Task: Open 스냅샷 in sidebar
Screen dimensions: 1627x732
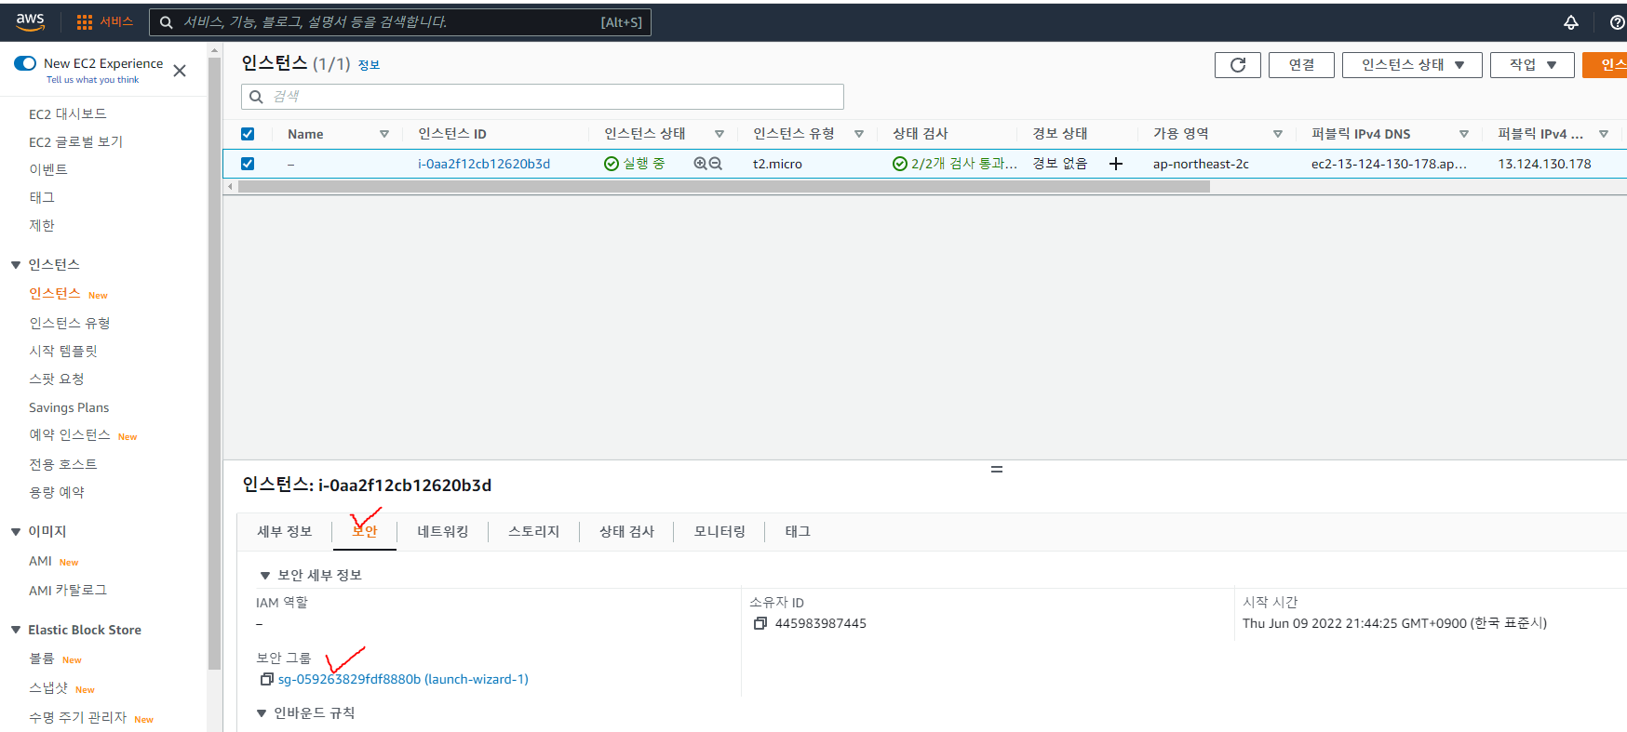Action: tap(48, 688)
